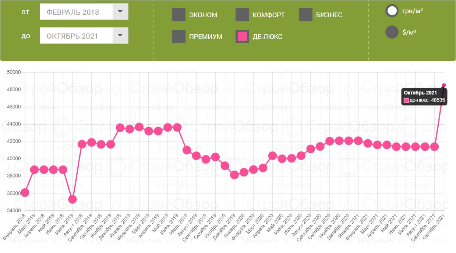Viewport: 456px width, 253px height.
Task: Click the pink swatch in the tooltip
Action: (406, 100)
